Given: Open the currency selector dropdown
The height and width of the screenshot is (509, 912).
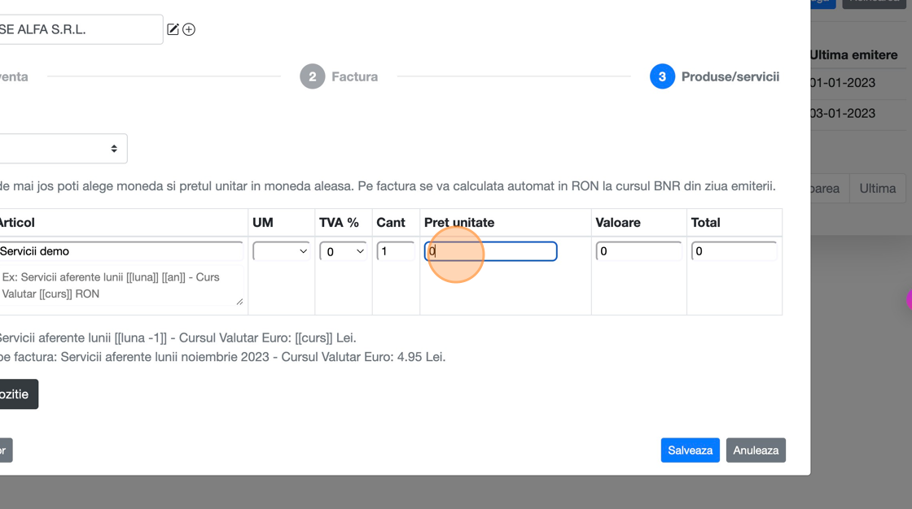Looking at the screenshot, I should click(x=64, y=149).
